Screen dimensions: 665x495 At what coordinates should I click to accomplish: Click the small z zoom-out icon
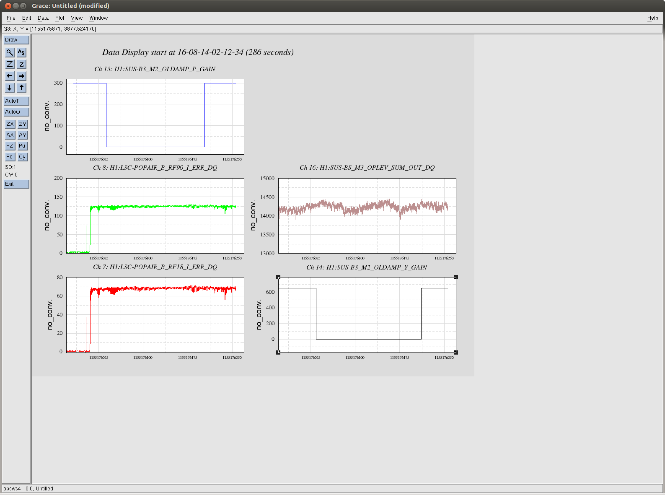21,64
